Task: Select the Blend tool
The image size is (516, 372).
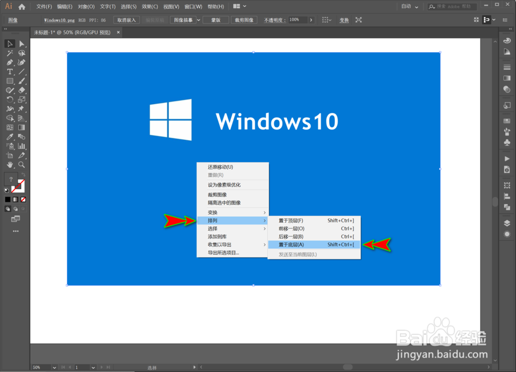Action: 22,137
